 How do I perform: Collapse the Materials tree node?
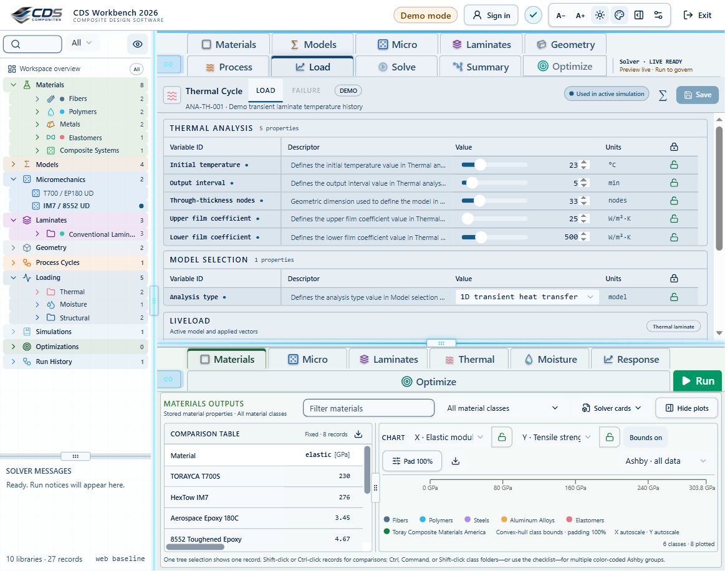tap(14, 85)
